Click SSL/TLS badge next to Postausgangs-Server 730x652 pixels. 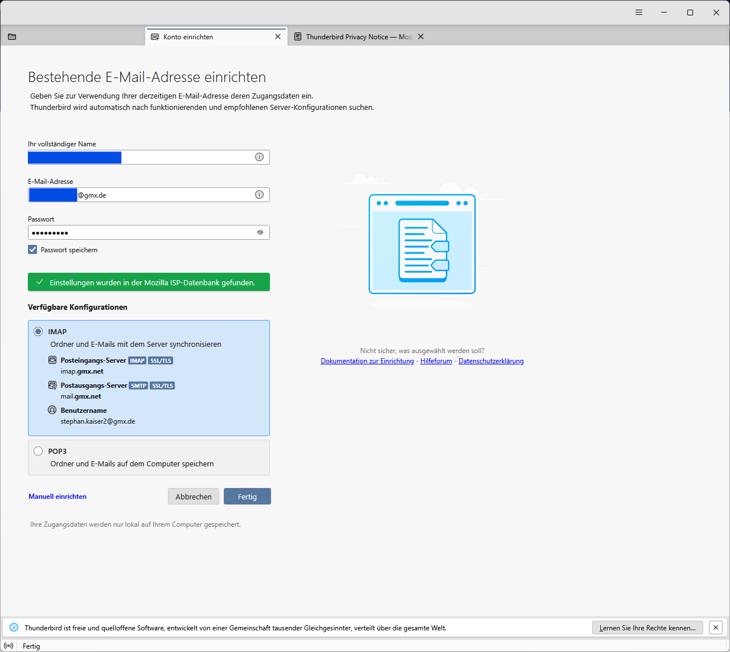click(162, 386)
